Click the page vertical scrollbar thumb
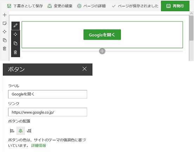Viewport: 194px width, 154px height. [x=191, y=28]
